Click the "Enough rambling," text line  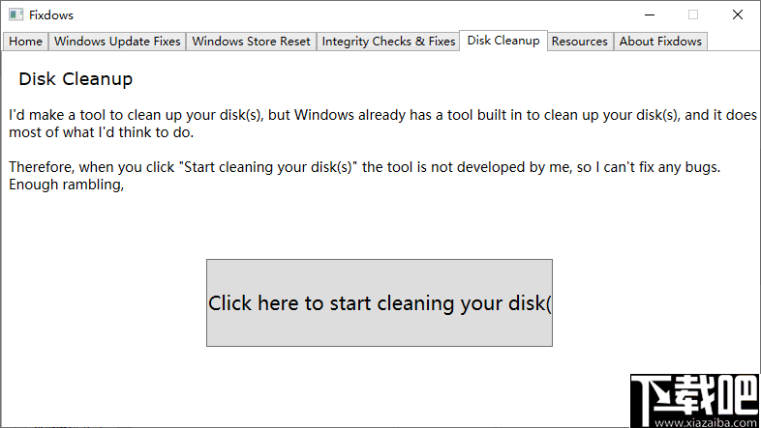[x=67, y=185]
